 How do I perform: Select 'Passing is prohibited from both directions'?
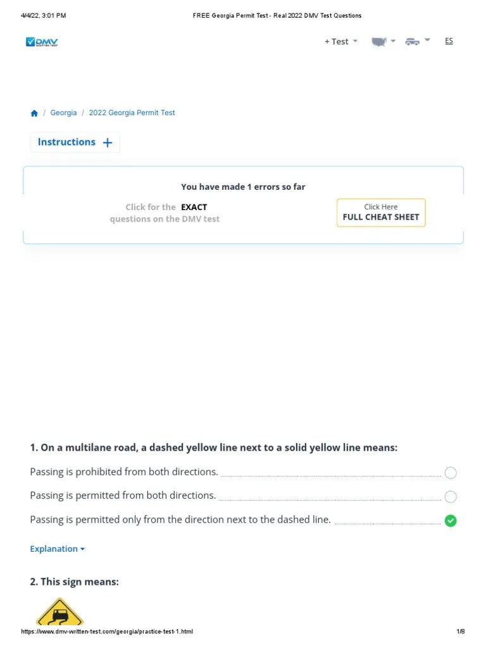[x=450, y=473]
